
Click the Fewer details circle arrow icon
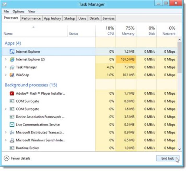click(7, 158)
